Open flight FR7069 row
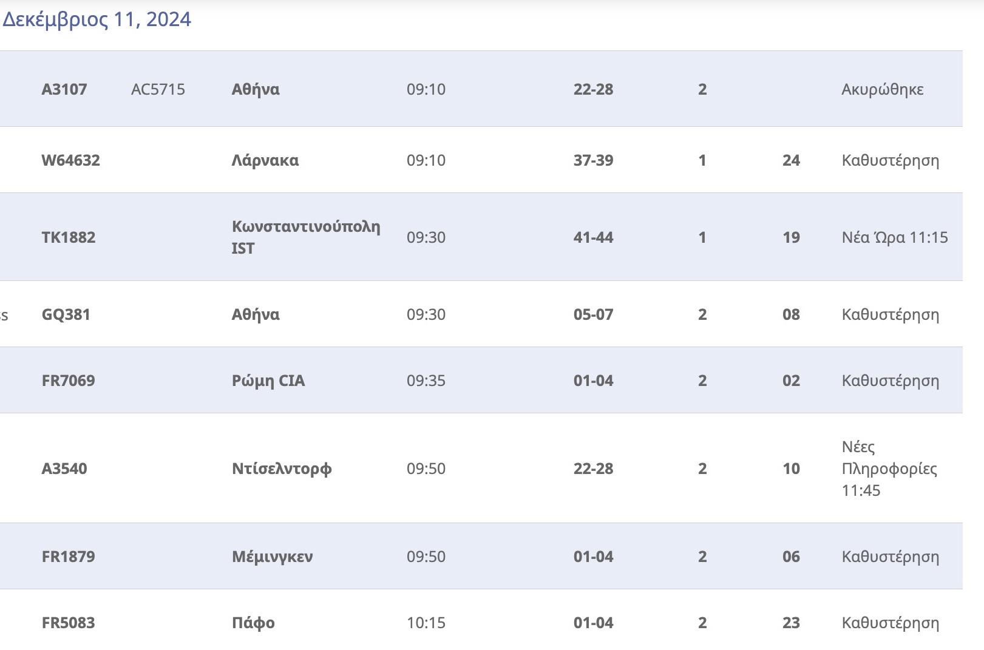984x650 pixels. point(481,381)
